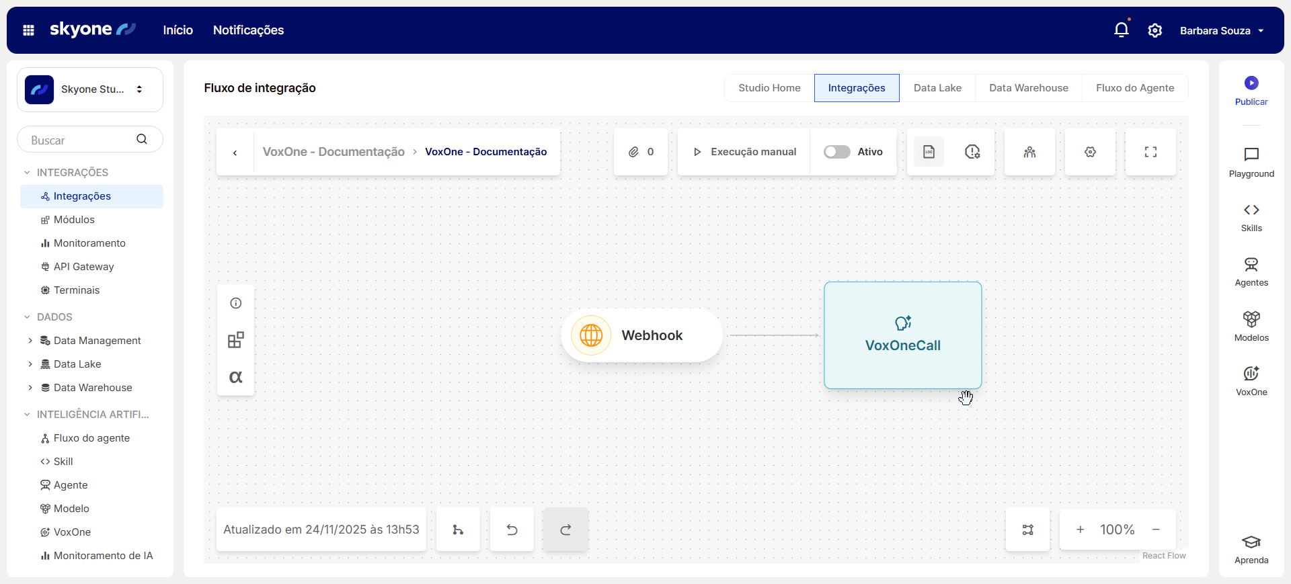Open the Barbara Souza user dropdown
Screen dimensions: 1291x584
(x=1221, y=31)
